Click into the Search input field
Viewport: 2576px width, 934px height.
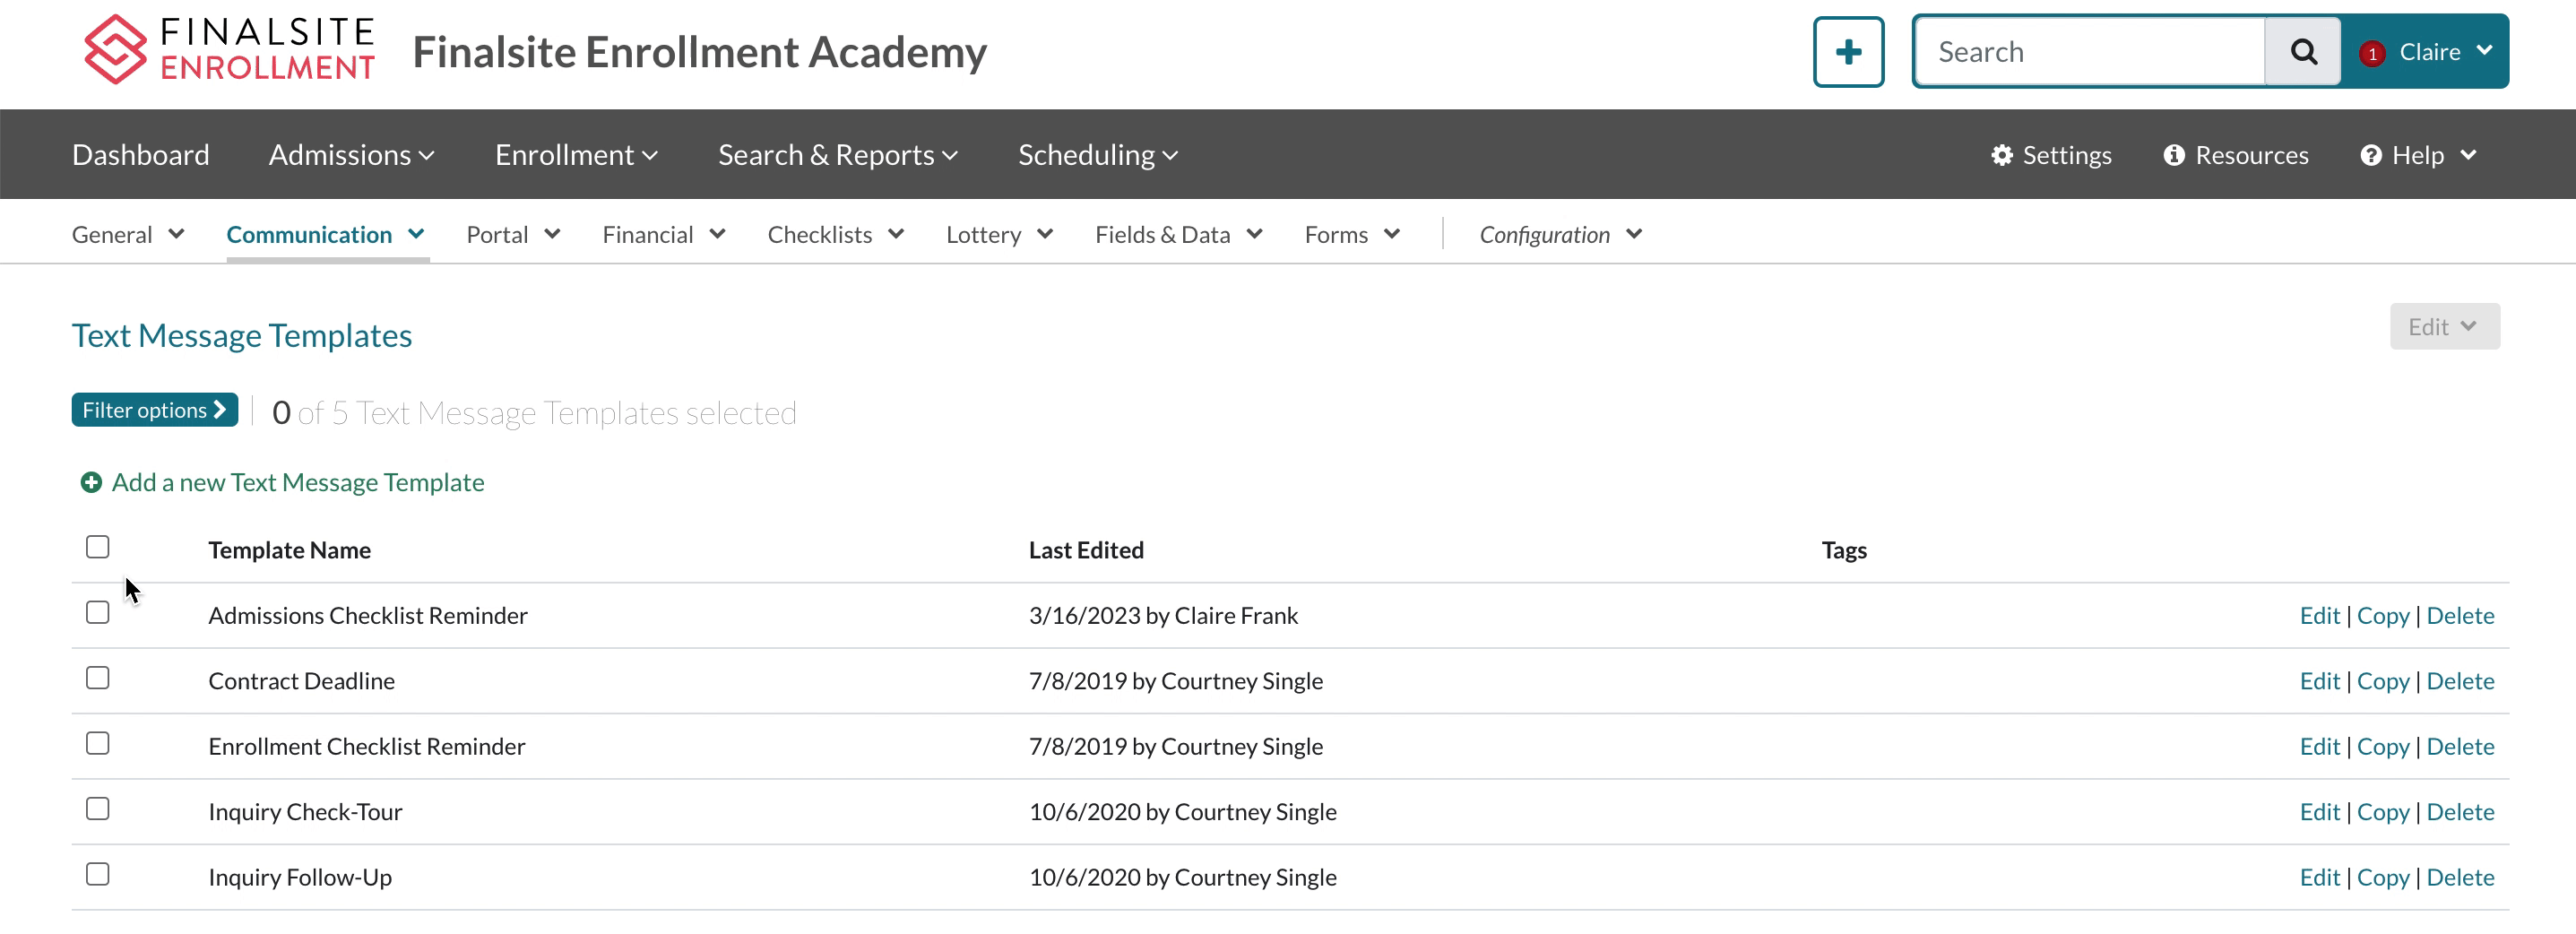point(2090,52)
